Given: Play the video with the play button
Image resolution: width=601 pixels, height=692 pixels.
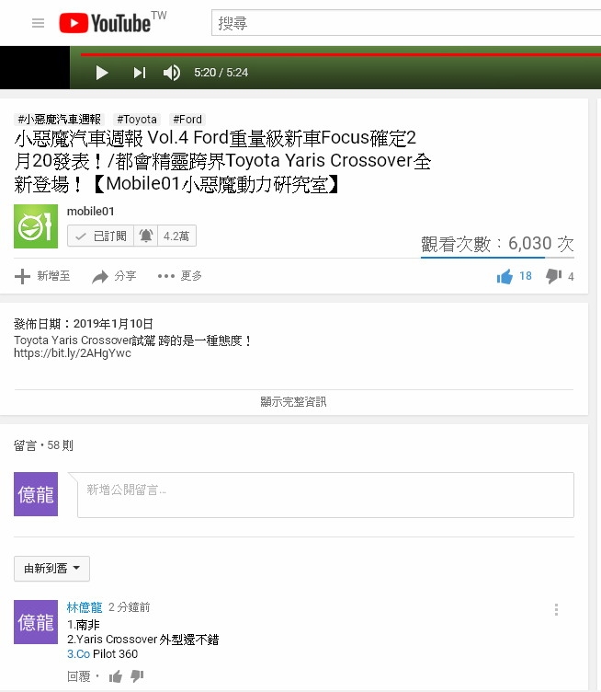Looking at the screenshot, I should [102, 73].
